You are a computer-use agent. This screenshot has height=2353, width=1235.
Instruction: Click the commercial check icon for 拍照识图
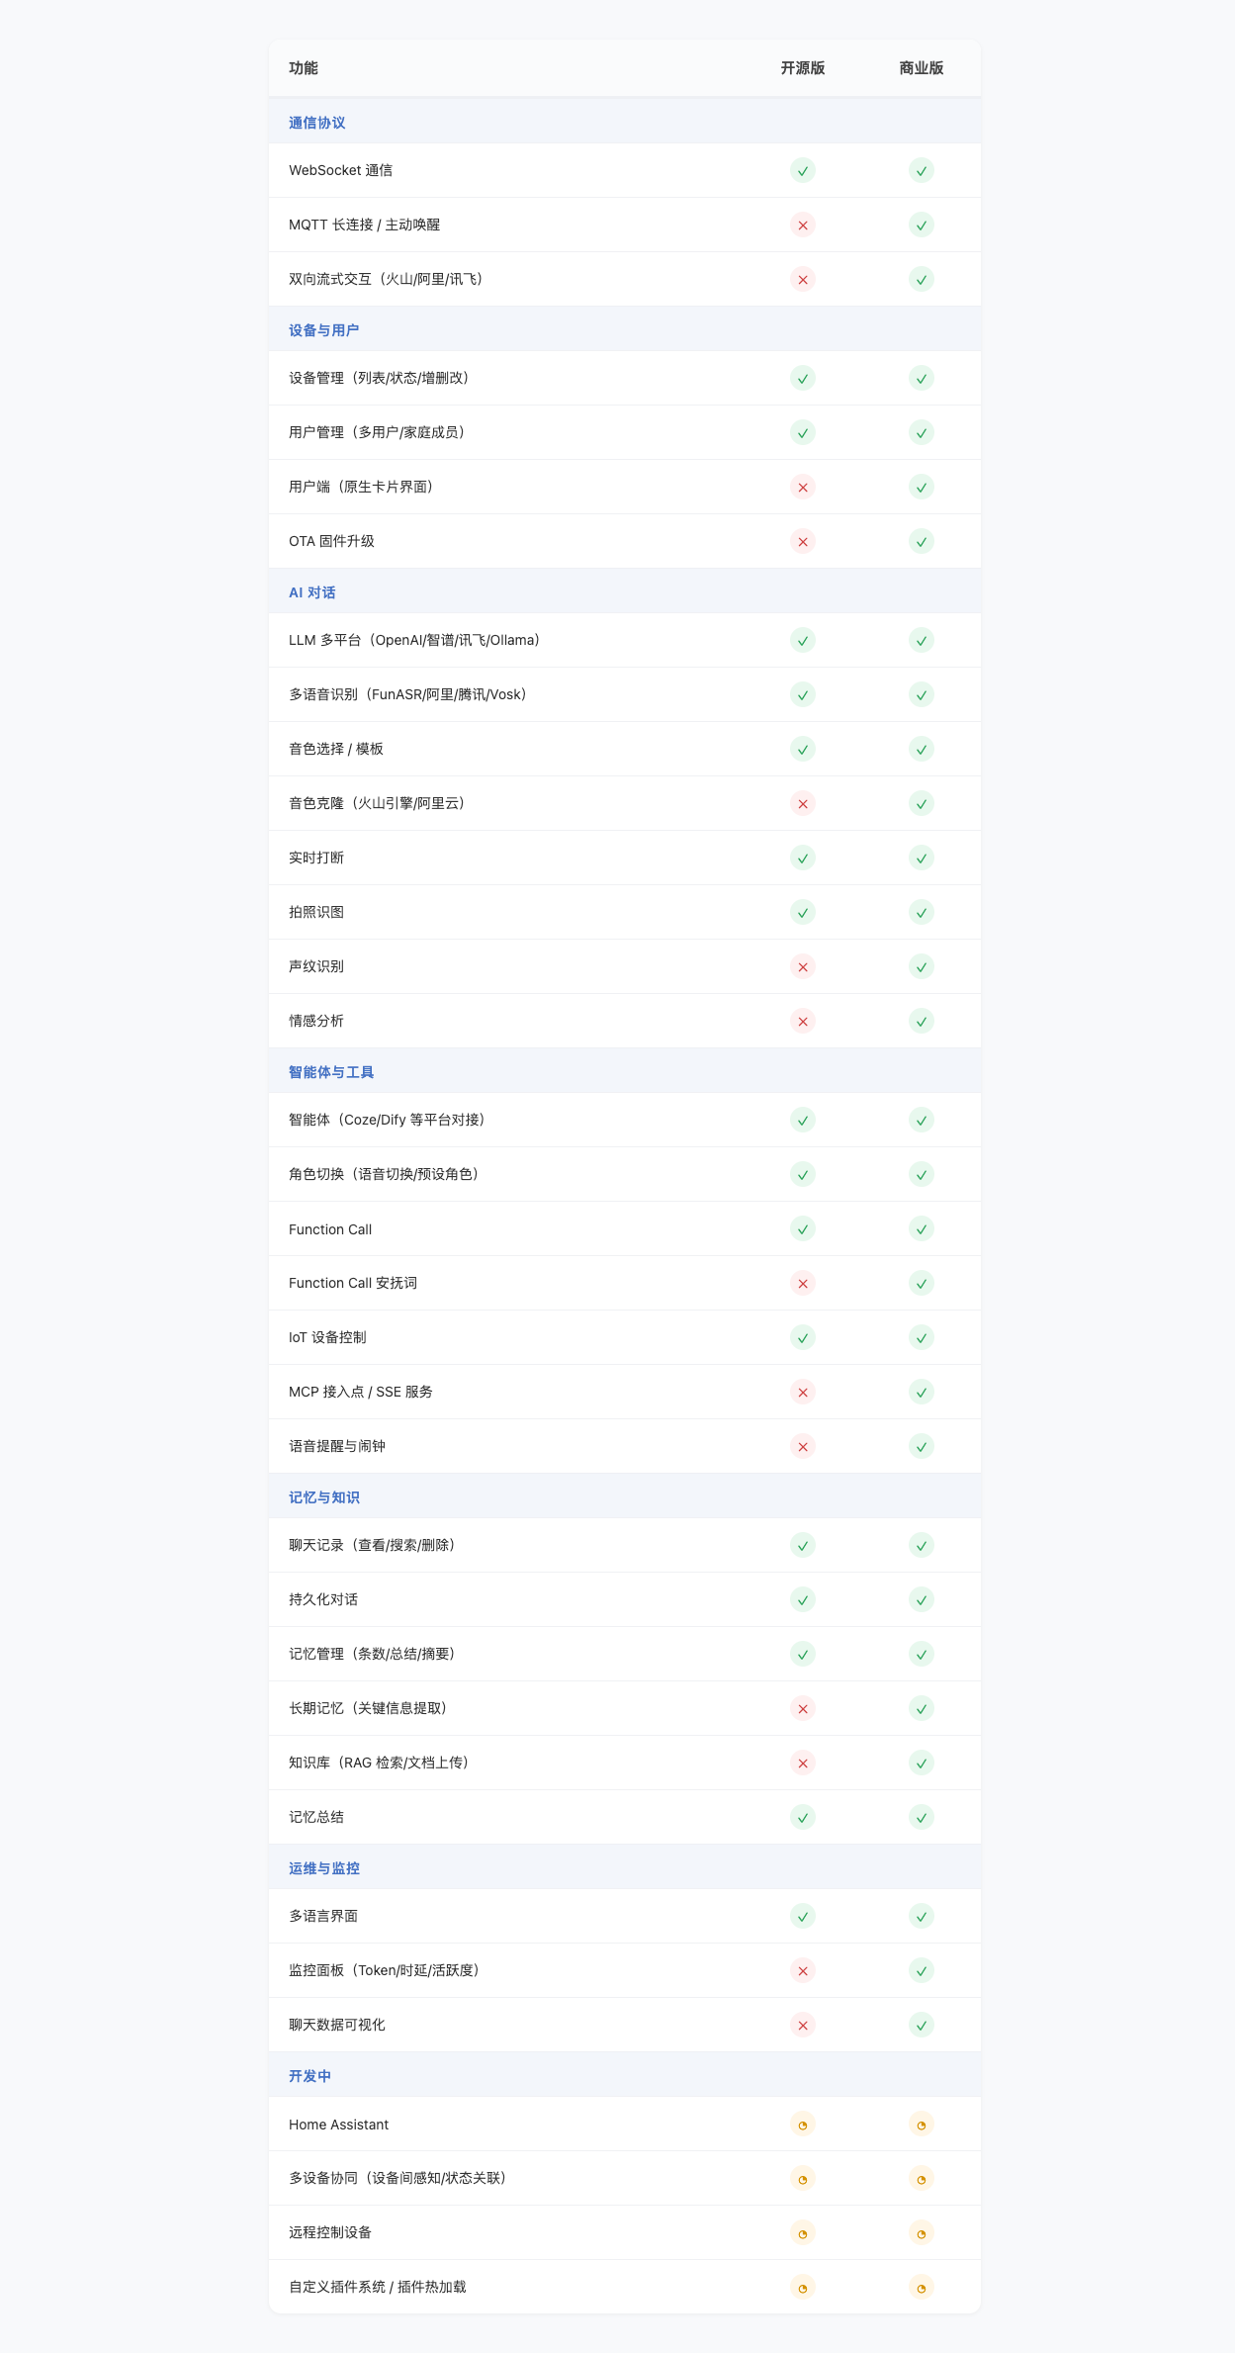coord(922,912)
